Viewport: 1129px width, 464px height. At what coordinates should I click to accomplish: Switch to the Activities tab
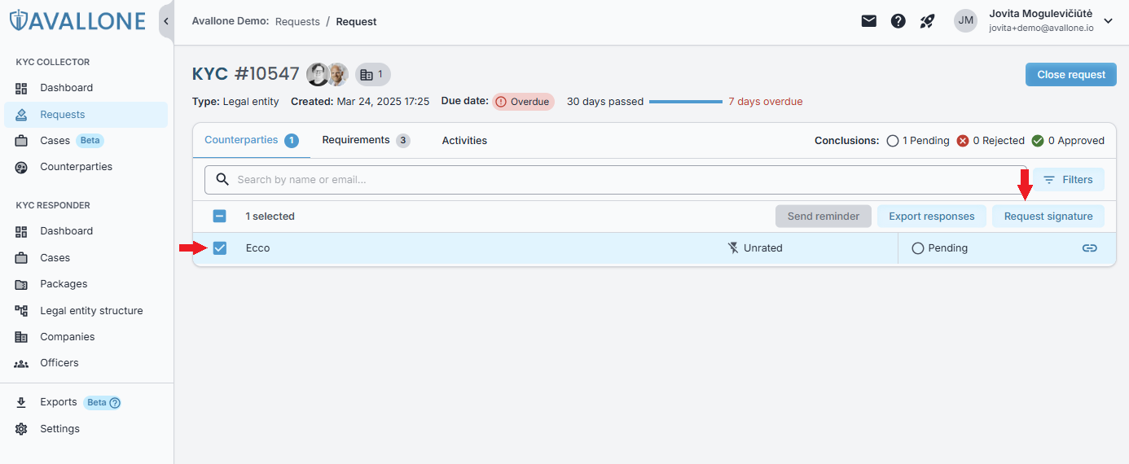pos(464,141)
